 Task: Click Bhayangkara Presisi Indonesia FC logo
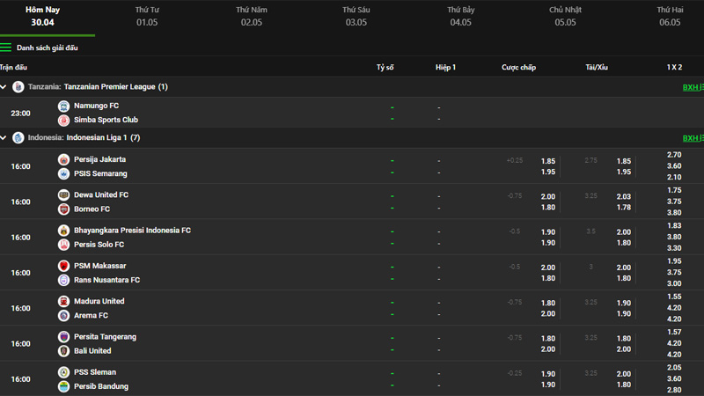63,231
